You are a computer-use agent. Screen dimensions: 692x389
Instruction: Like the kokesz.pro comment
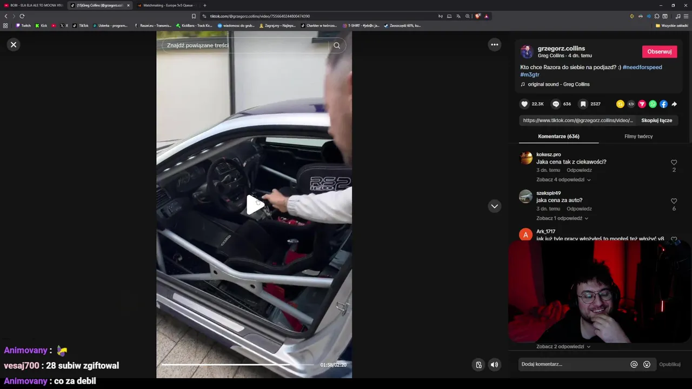[674, 163]
